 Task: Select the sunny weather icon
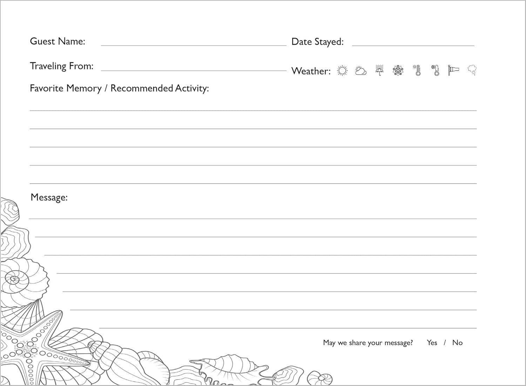point(342,71)
